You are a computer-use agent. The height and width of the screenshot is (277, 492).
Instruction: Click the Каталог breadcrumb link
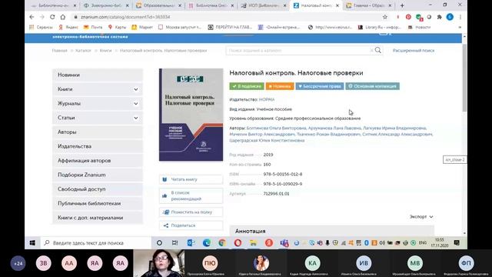[x=83, y=51]
